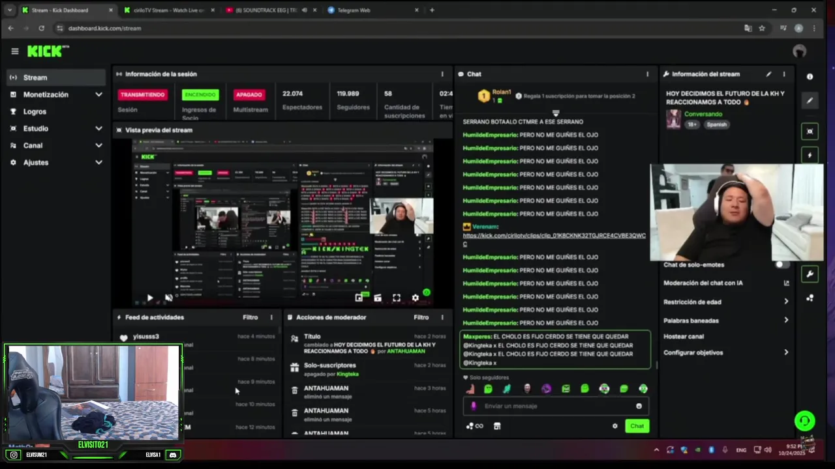835x469 pixels.
Task: Play the stream preview video
Action: click(149, 298)
